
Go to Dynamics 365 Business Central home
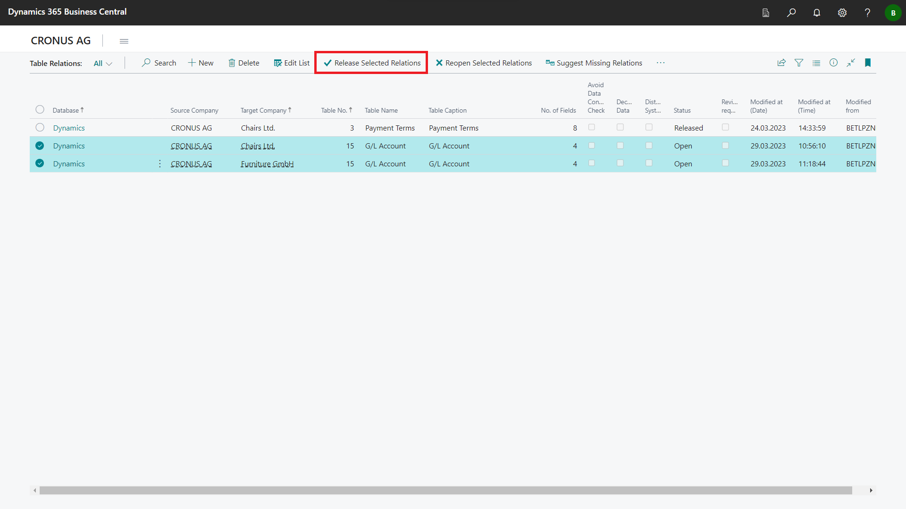pyautogui.click(x=67, y=12)
